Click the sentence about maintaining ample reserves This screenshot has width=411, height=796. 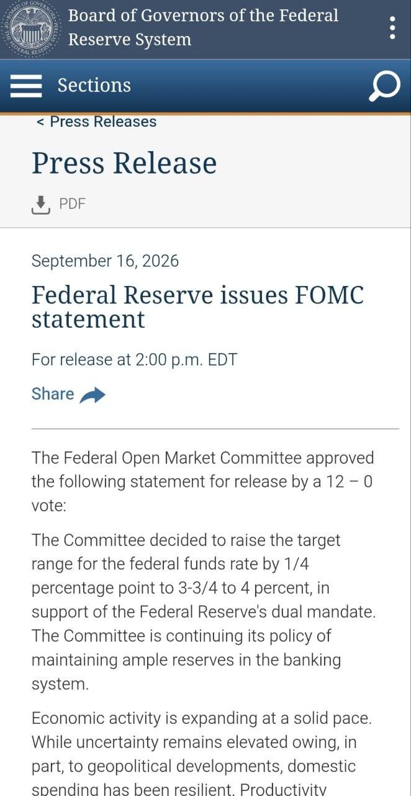pos(186,660)
